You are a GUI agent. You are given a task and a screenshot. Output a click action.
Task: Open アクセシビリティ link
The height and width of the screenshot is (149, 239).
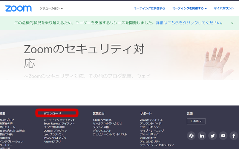151,142
